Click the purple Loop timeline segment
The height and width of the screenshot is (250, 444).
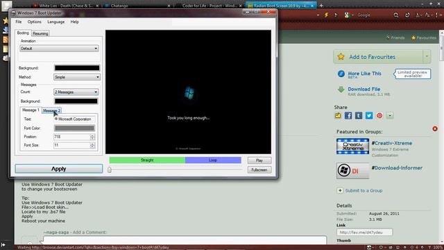click(x=213, y=160)
